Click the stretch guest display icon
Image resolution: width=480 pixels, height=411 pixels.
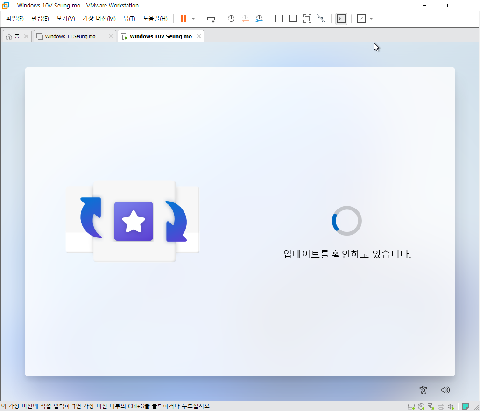click(361, 19)
